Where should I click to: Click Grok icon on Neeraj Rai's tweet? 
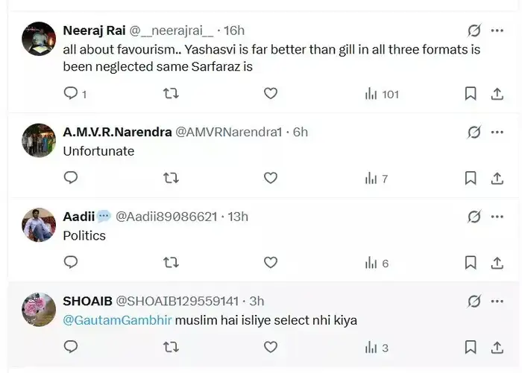pyautogui.click(x=474, y=31)
